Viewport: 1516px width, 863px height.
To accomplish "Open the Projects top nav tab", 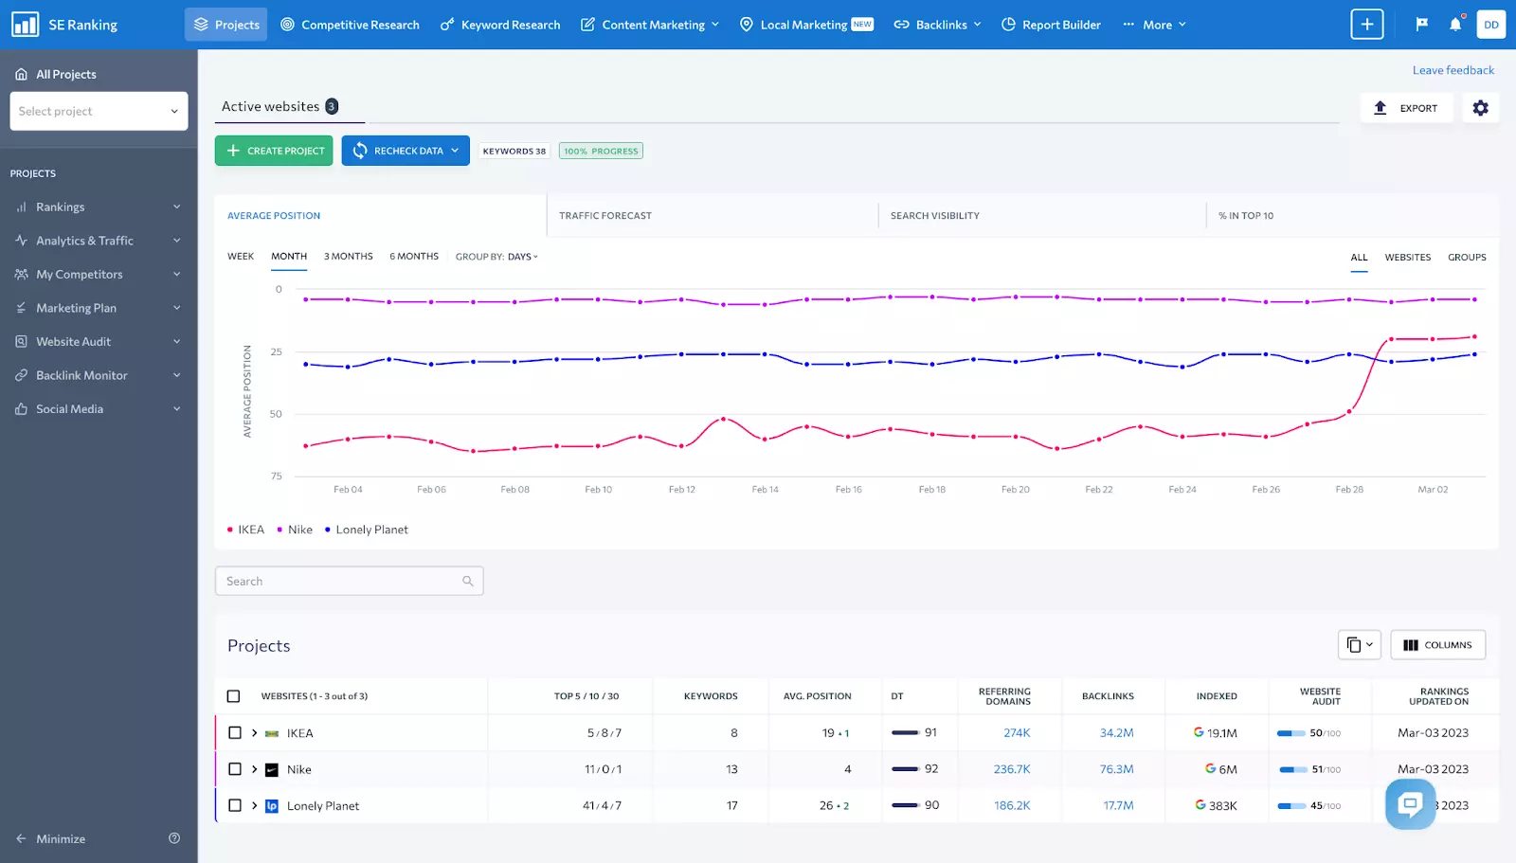I will tap(226, 25).
